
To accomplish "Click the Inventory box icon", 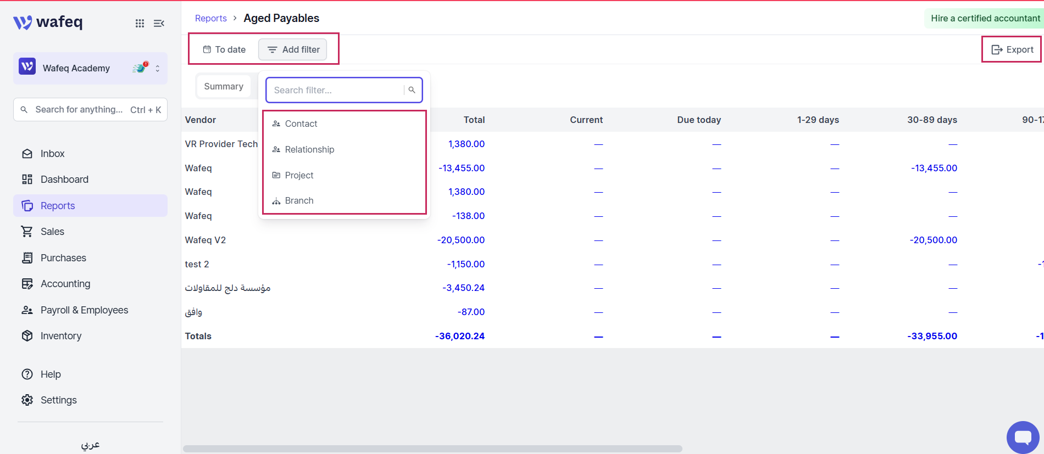I will coord(27,336).
